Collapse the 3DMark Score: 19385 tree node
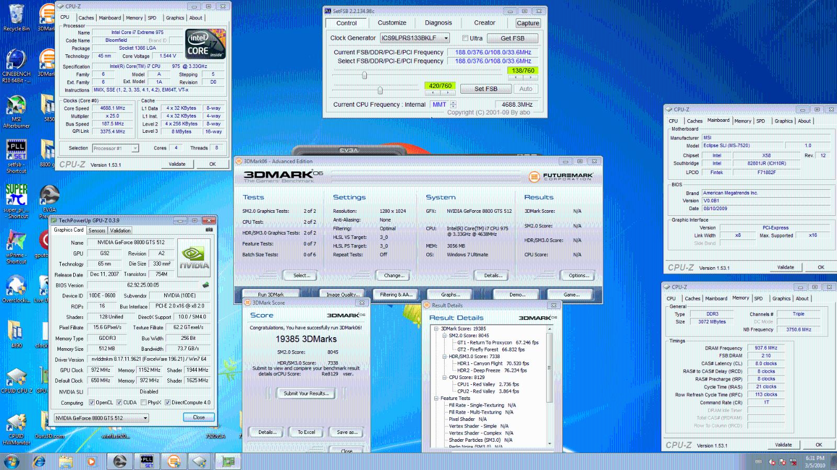837x470 pixels. [436, 329]
